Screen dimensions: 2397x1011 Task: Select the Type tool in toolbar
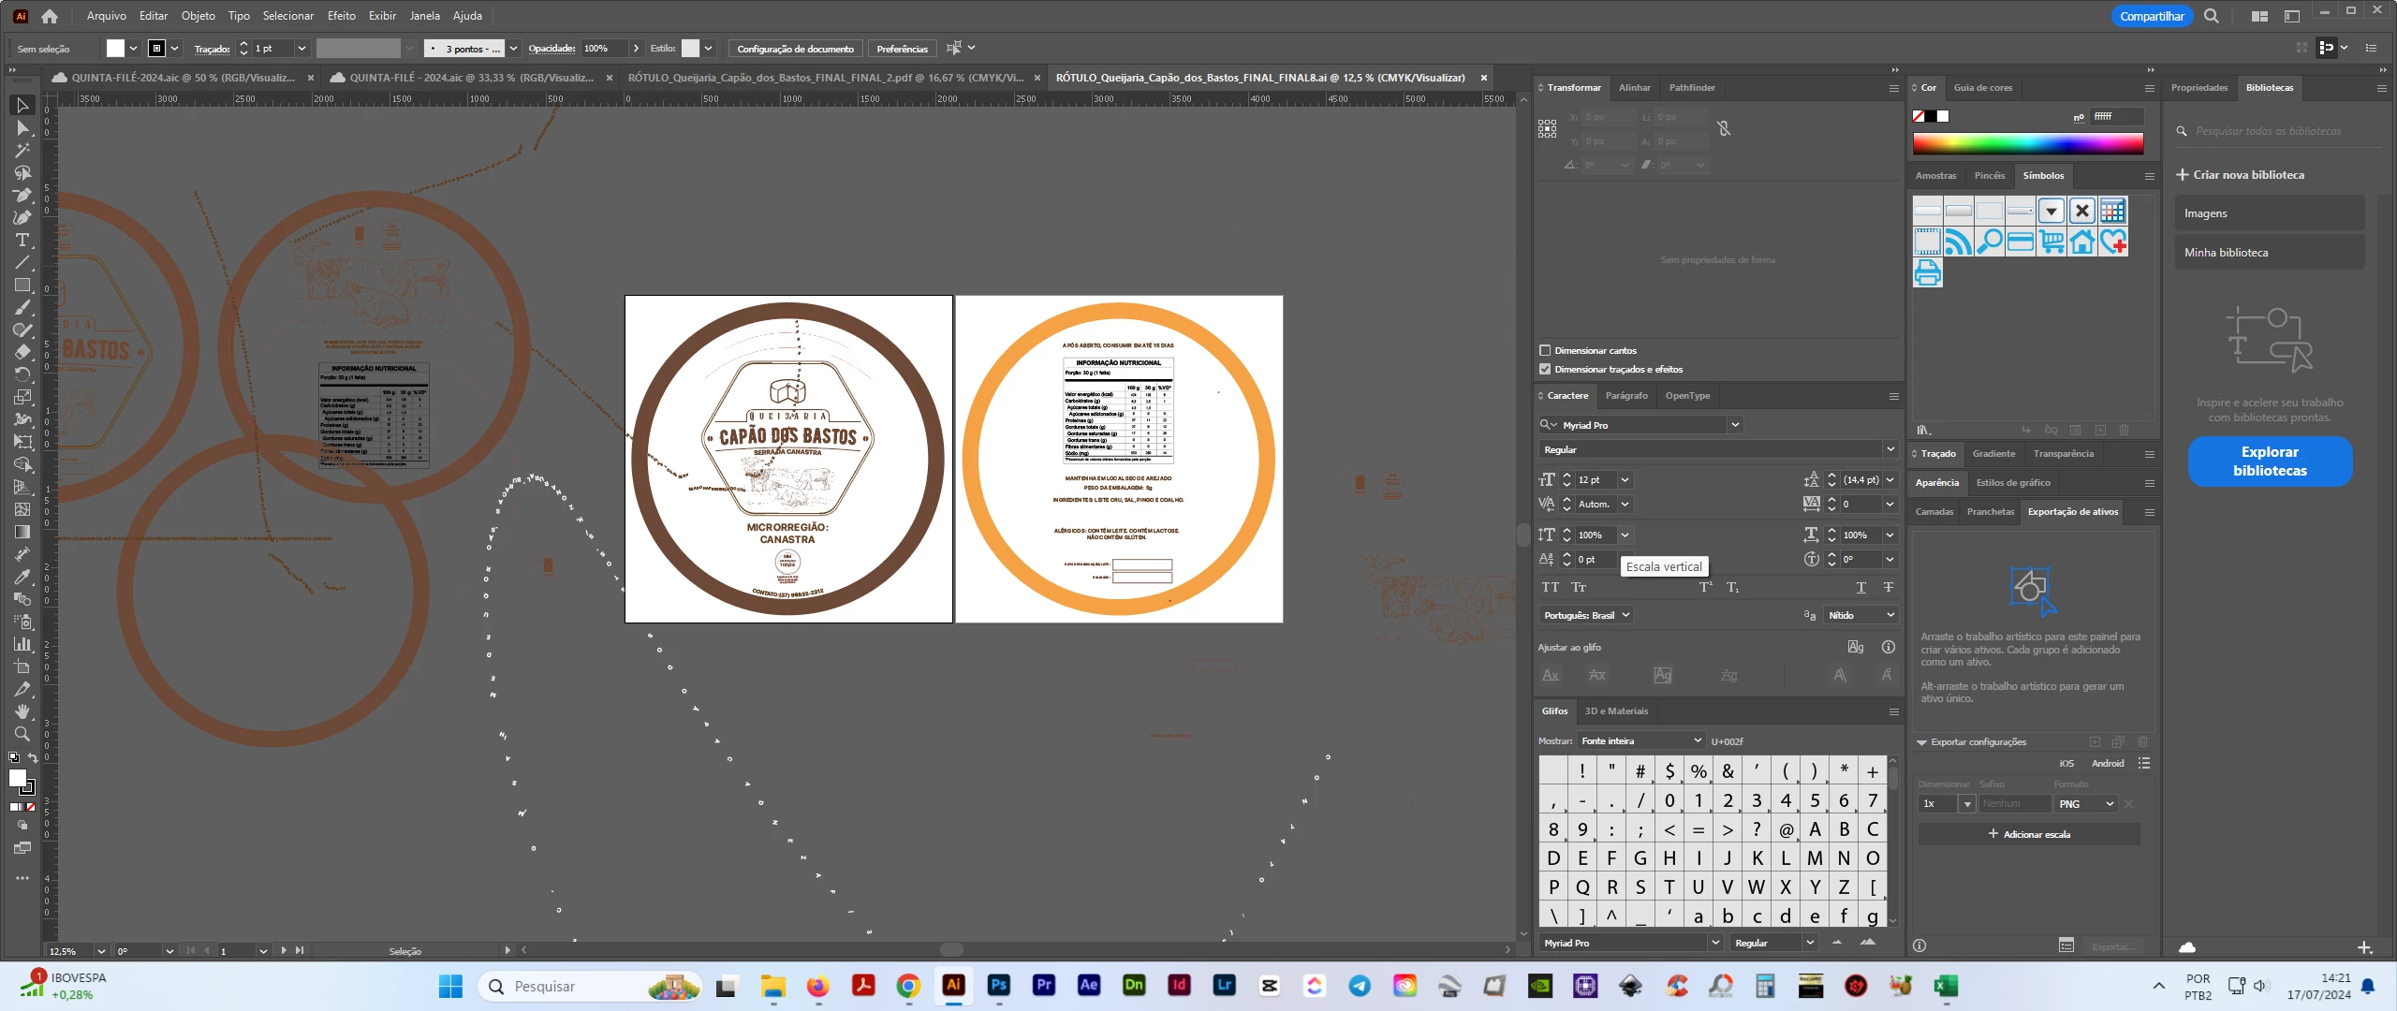pos(22,241)
